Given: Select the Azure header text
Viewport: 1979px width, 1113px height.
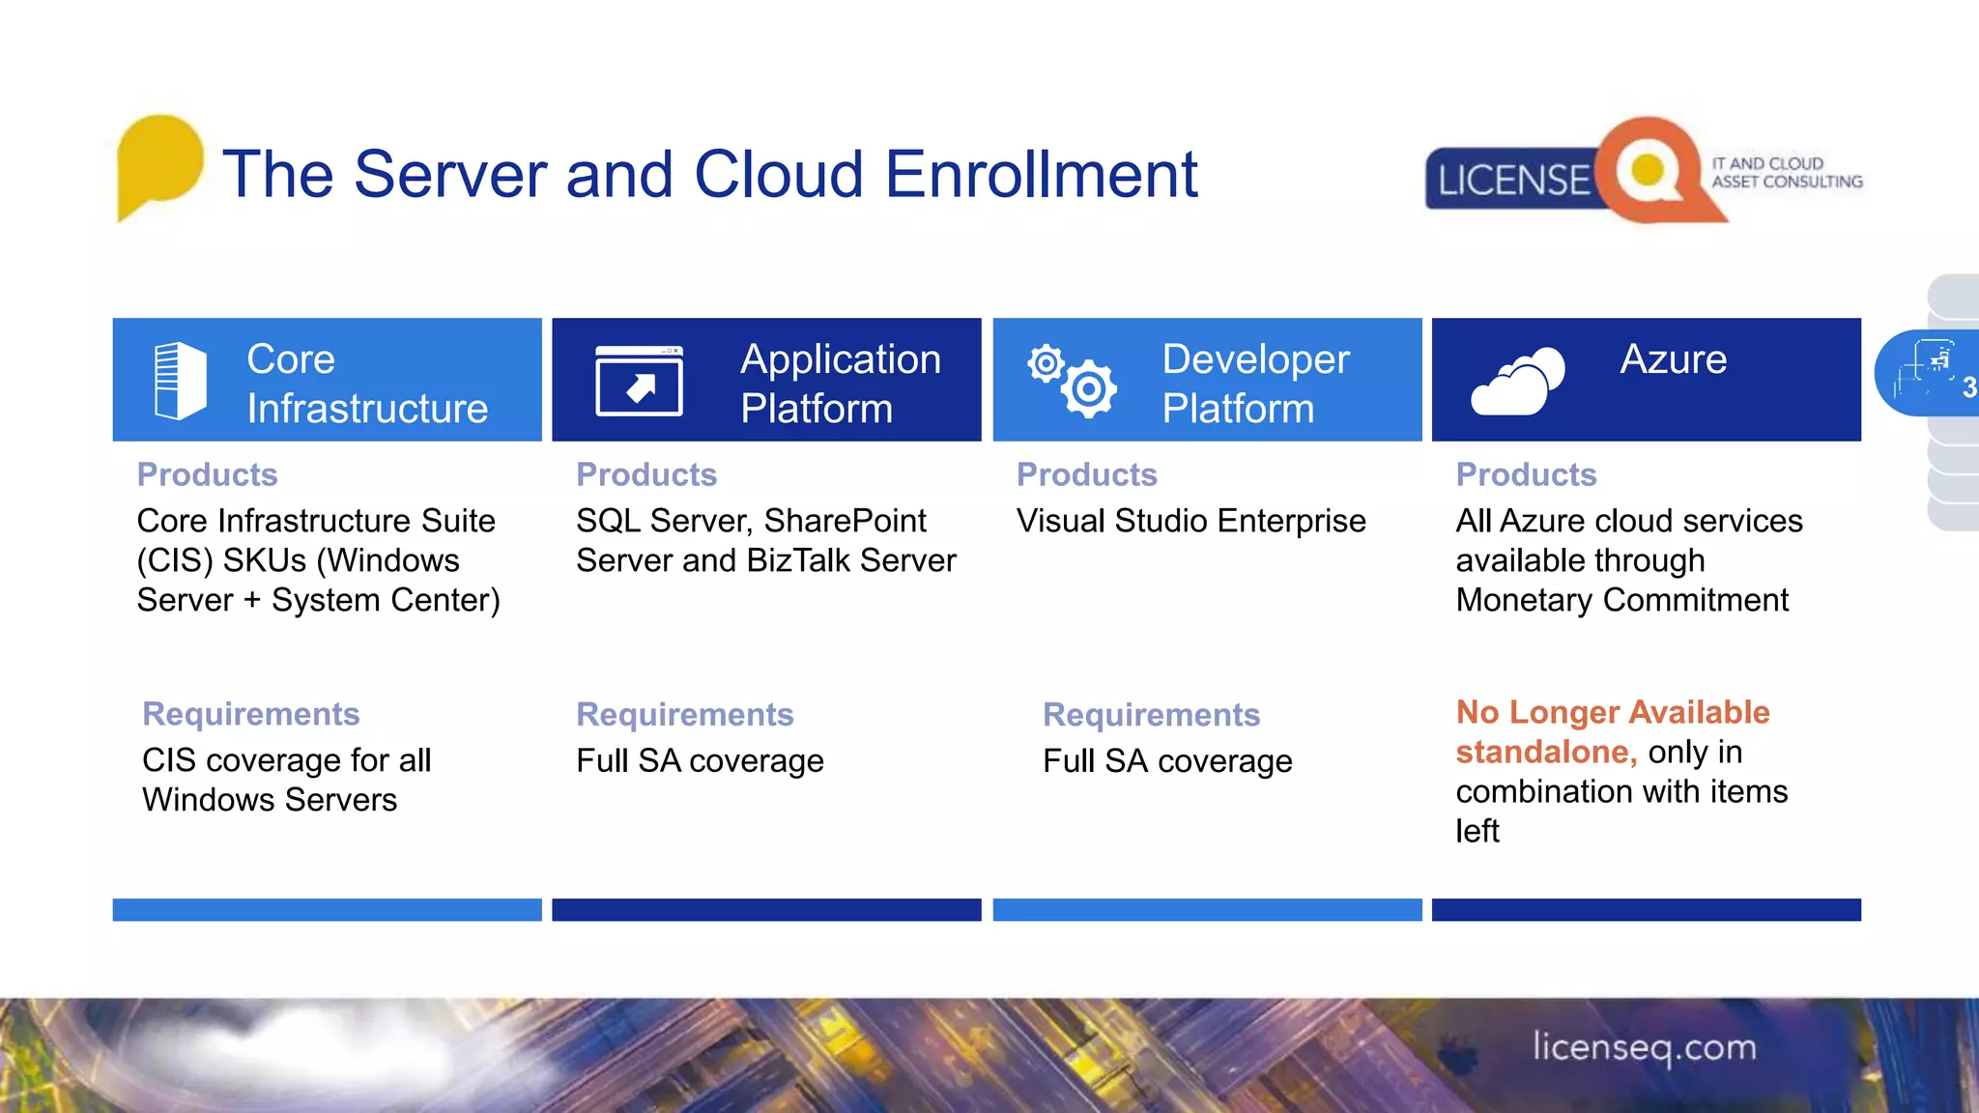Looking at the screenshot, I should coord(1673,358).
